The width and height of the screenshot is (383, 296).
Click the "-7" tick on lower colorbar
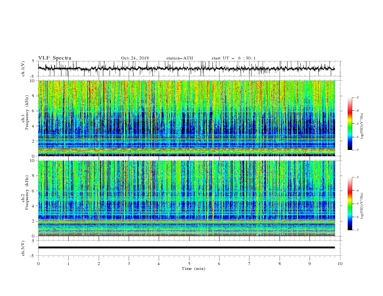[x=356, y=230]
